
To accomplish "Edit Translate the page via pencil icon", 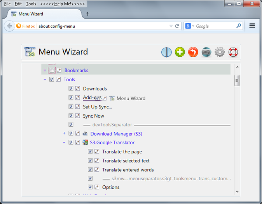I will click(97, 152).
